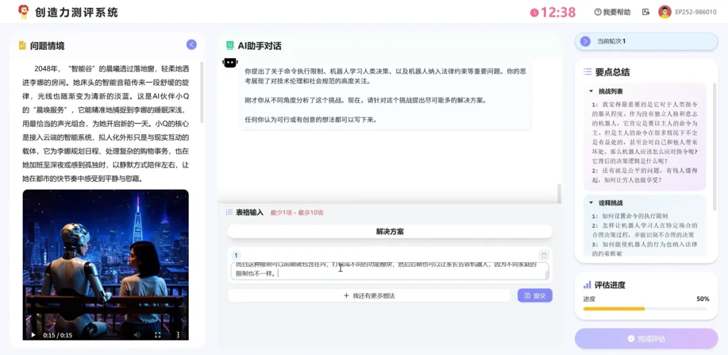This screenshot has height=355, width=728.
Task: Click the AI assistant robot avatar
Action: pyautogui.click(x=231, y=63)
